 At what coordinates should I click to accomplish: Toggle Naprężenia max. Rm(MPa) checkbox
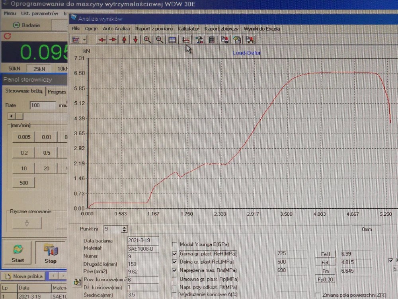[174, 271]
